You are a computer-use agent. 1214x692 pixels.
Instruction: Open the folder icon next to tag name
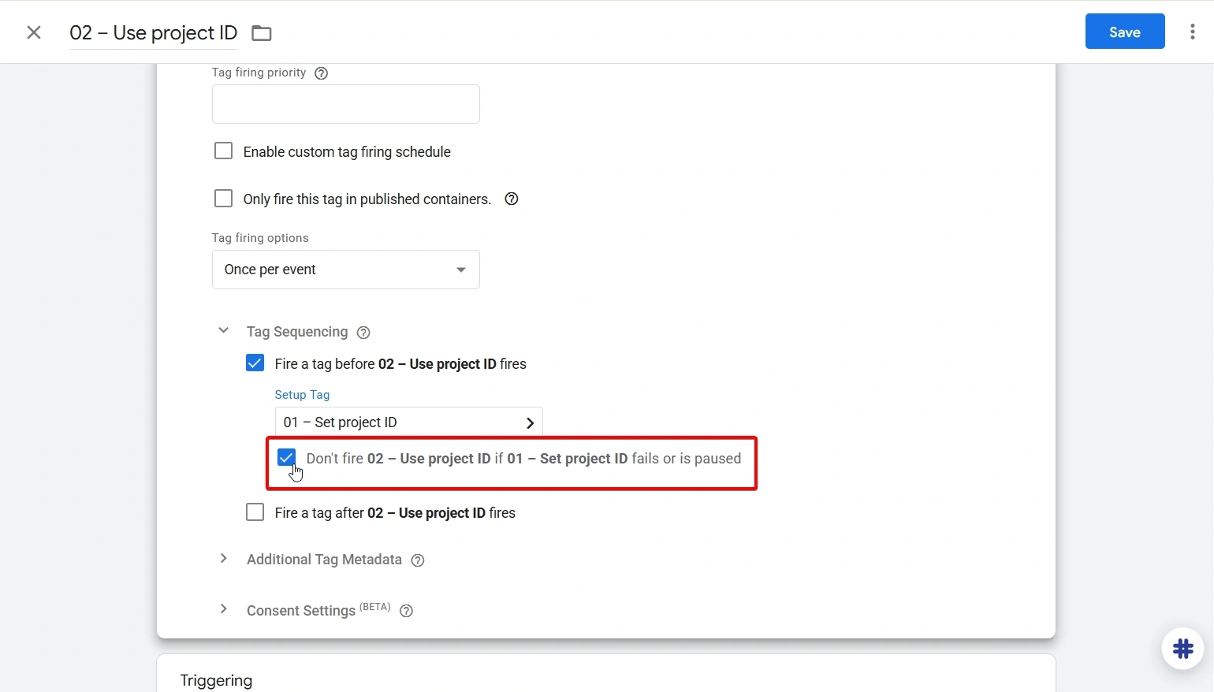tap(262, 33)
